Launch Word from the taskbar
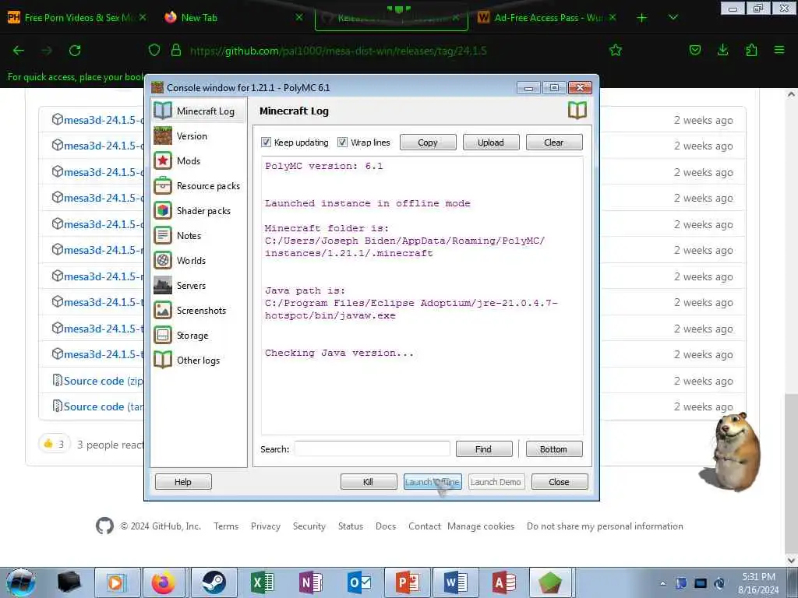 (x=455, y=582)
